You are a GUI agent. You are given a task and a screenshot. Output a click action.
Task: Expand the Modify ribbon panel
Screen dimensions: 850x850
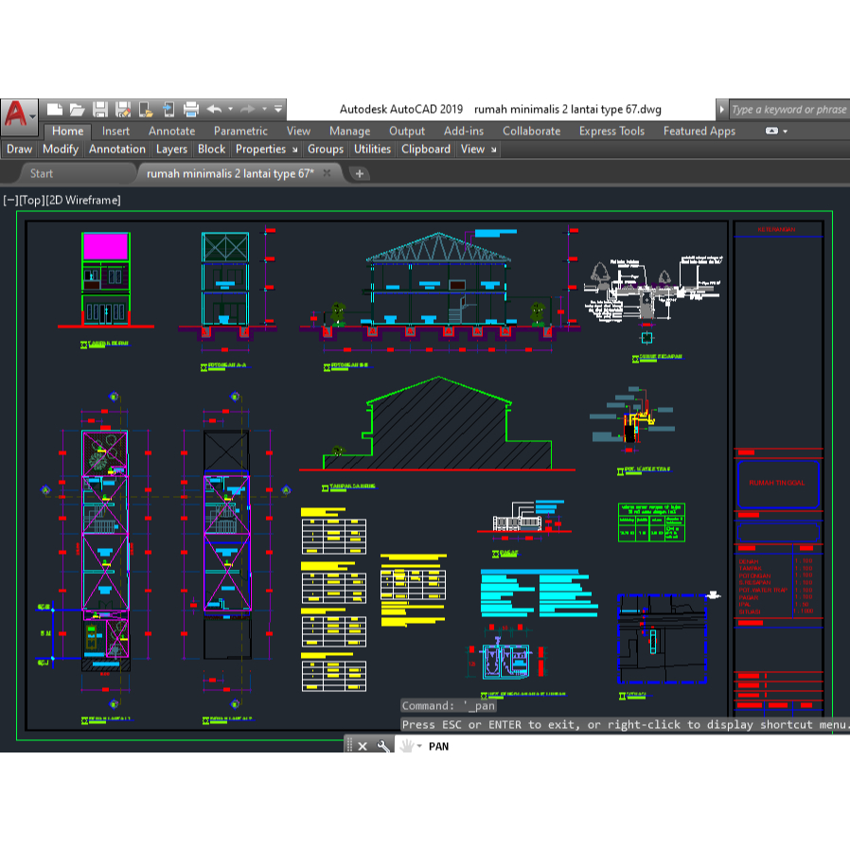(61, 149)
